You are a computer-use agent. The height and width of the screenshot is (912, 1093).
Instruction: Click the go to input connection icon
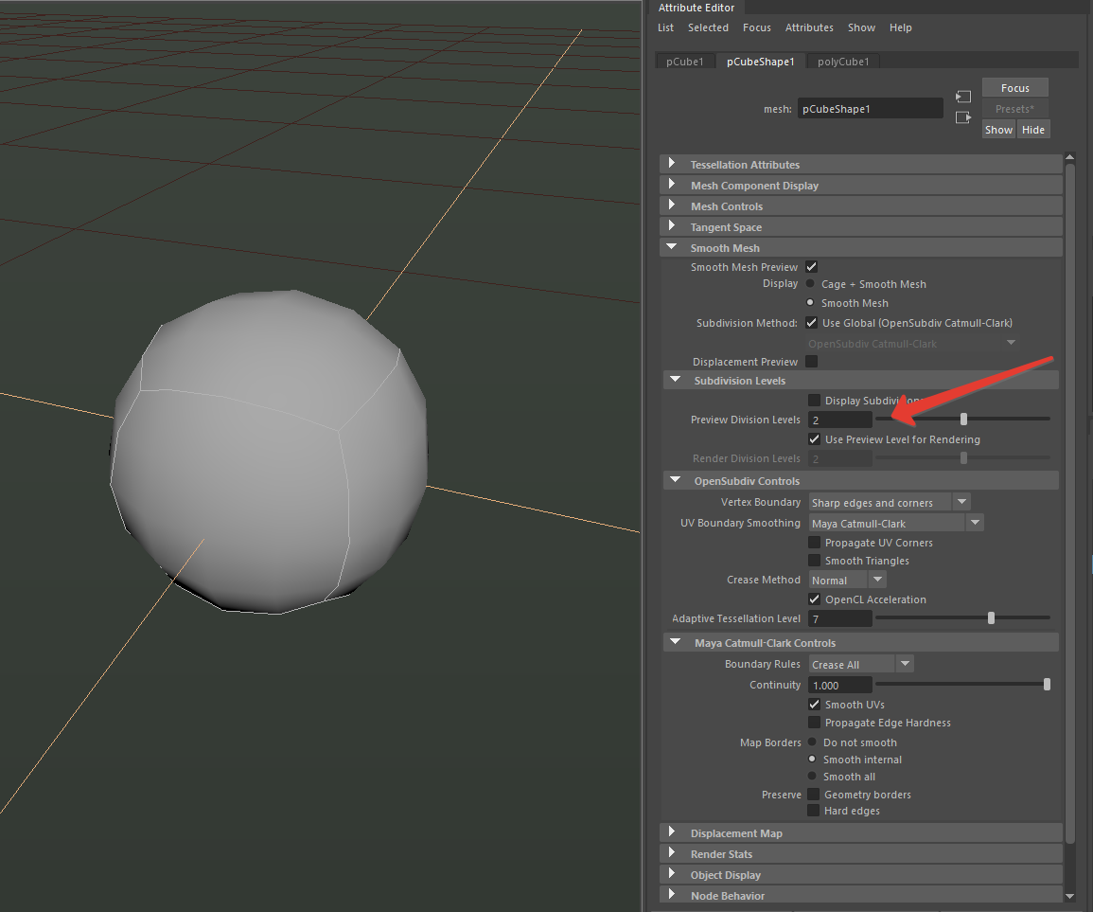coord(963,97)
